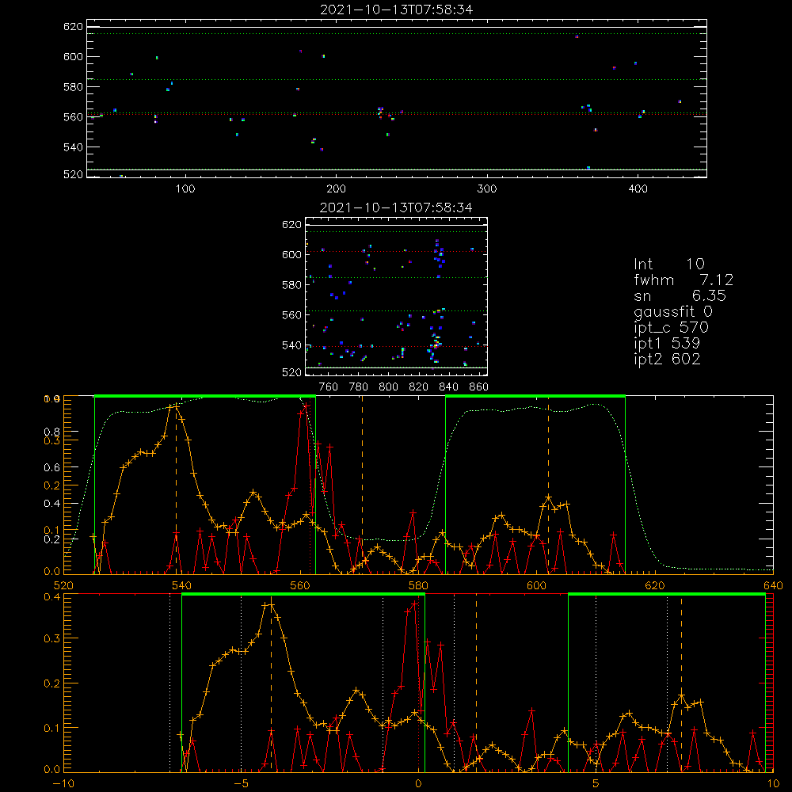Click orange y-axis label '0.3' of lower line plot
Image resolution: width=792 pixels, height=792 pixels.
click(x=52, y=638)
